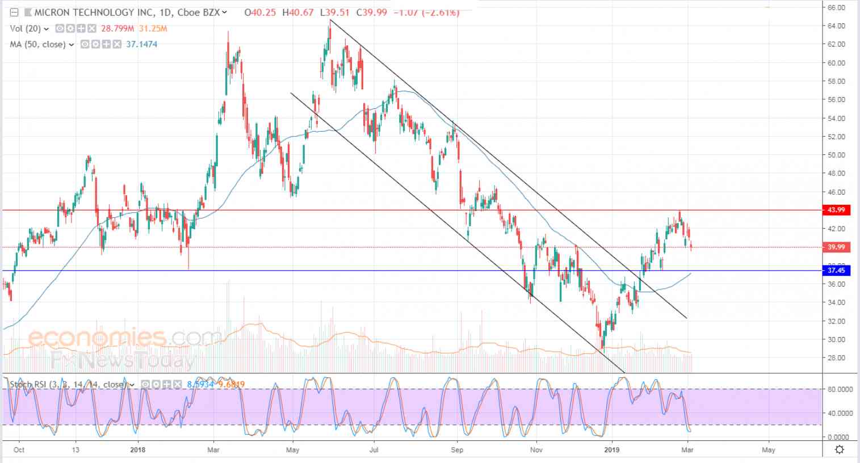Screen dimensions: 860x463
Task: Select the MICRON TECHNOLOGY INC title text
Action: (96, 12)
